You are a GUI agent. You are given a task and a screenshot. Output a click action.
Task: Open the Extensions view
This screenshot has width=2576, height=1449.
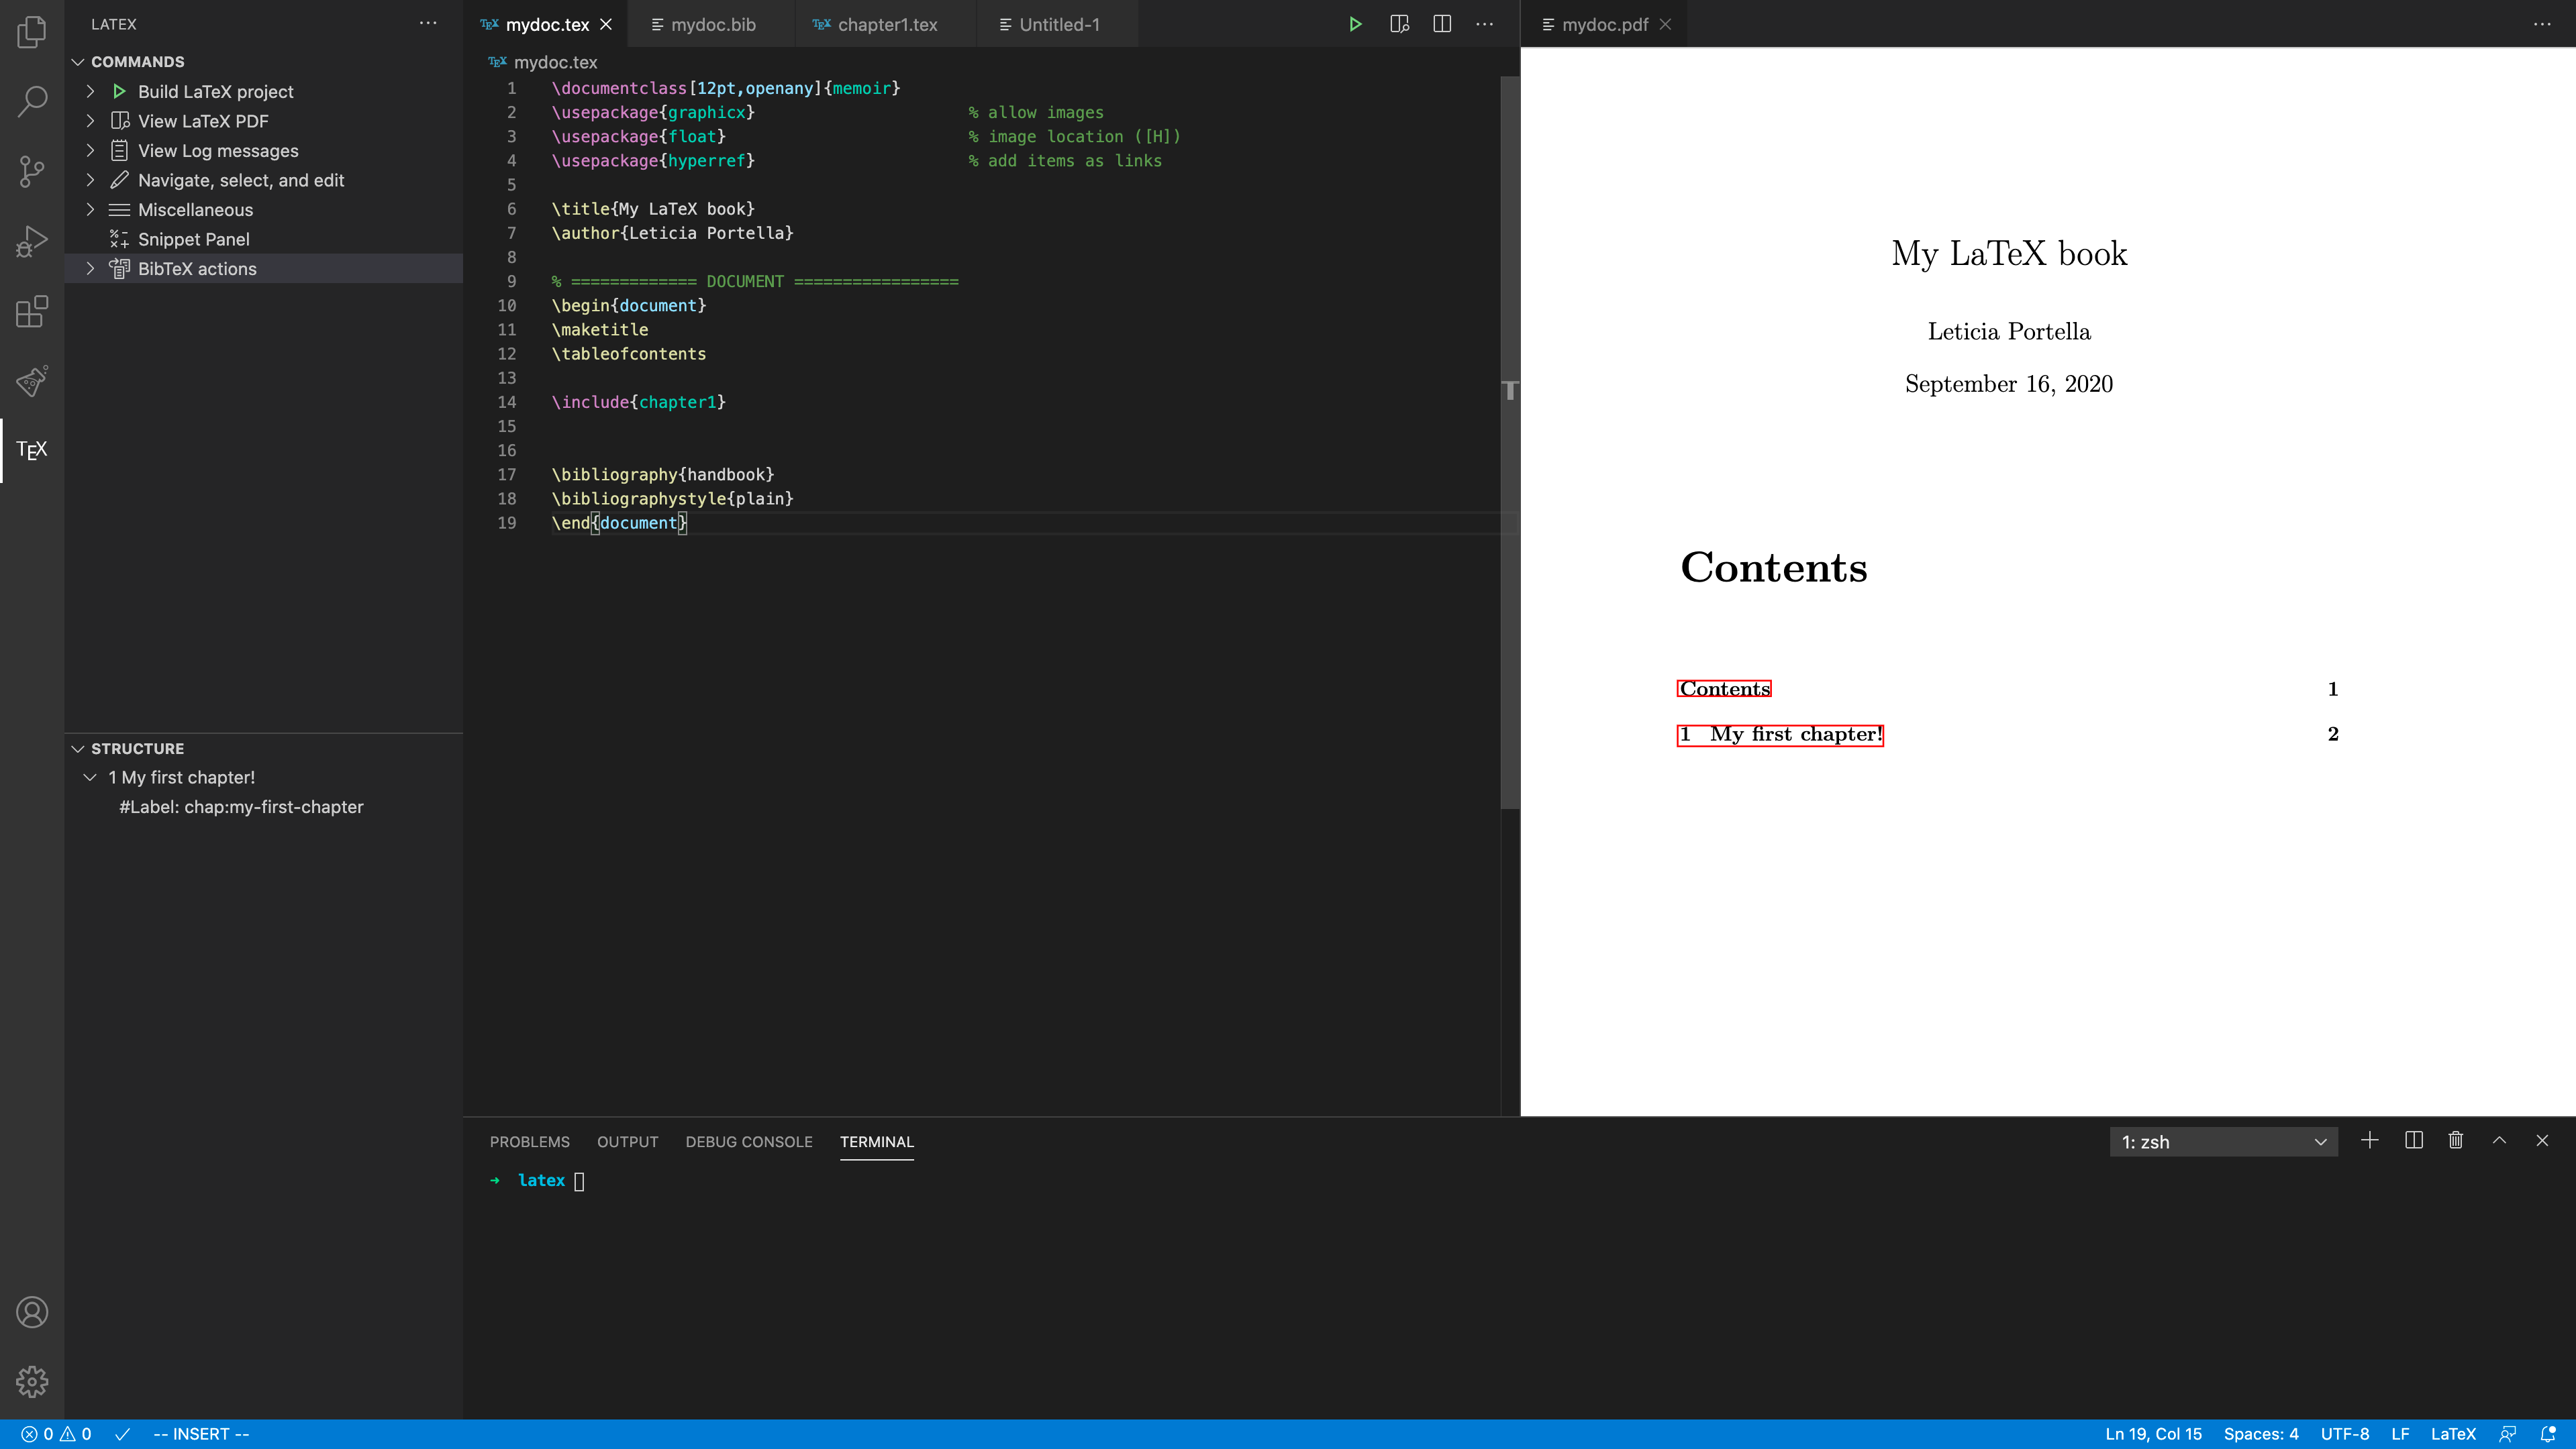click(x=31, y=311)
